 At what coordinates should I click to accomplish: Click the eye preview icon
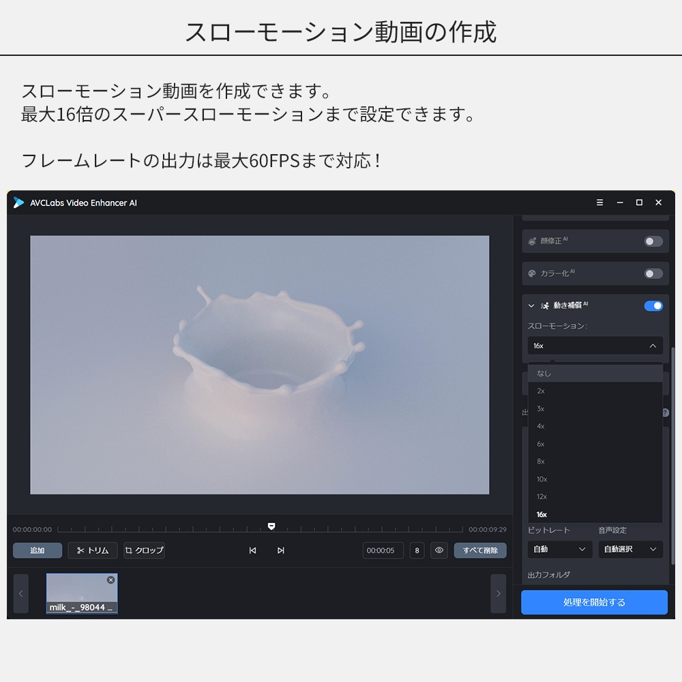coord(439,550)
